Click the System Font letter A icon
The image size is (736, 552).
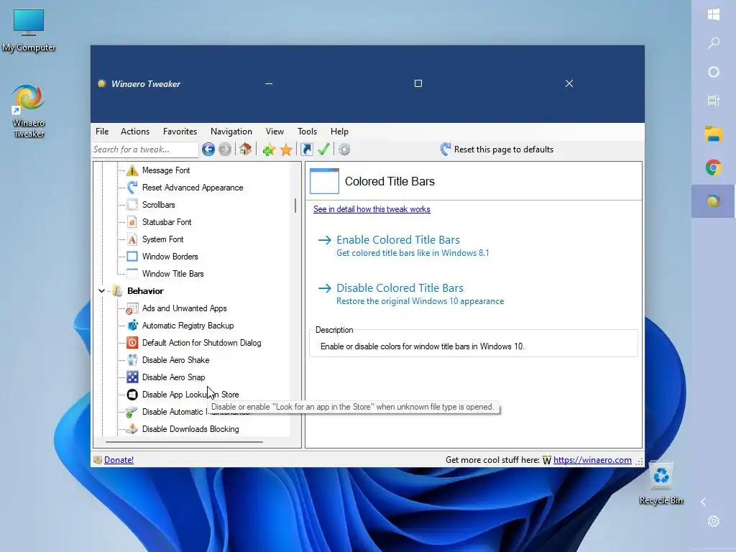tap(132, 239)
